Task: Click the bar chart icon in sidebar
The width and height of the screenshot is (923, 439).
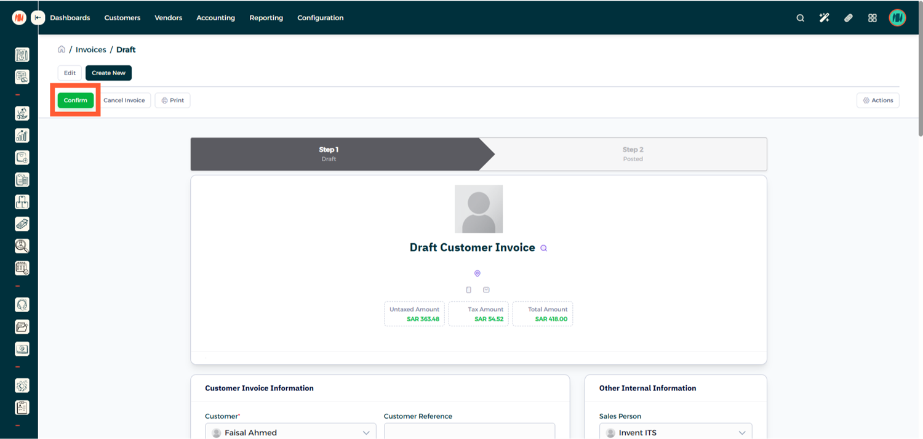Action: click(22, 135)
